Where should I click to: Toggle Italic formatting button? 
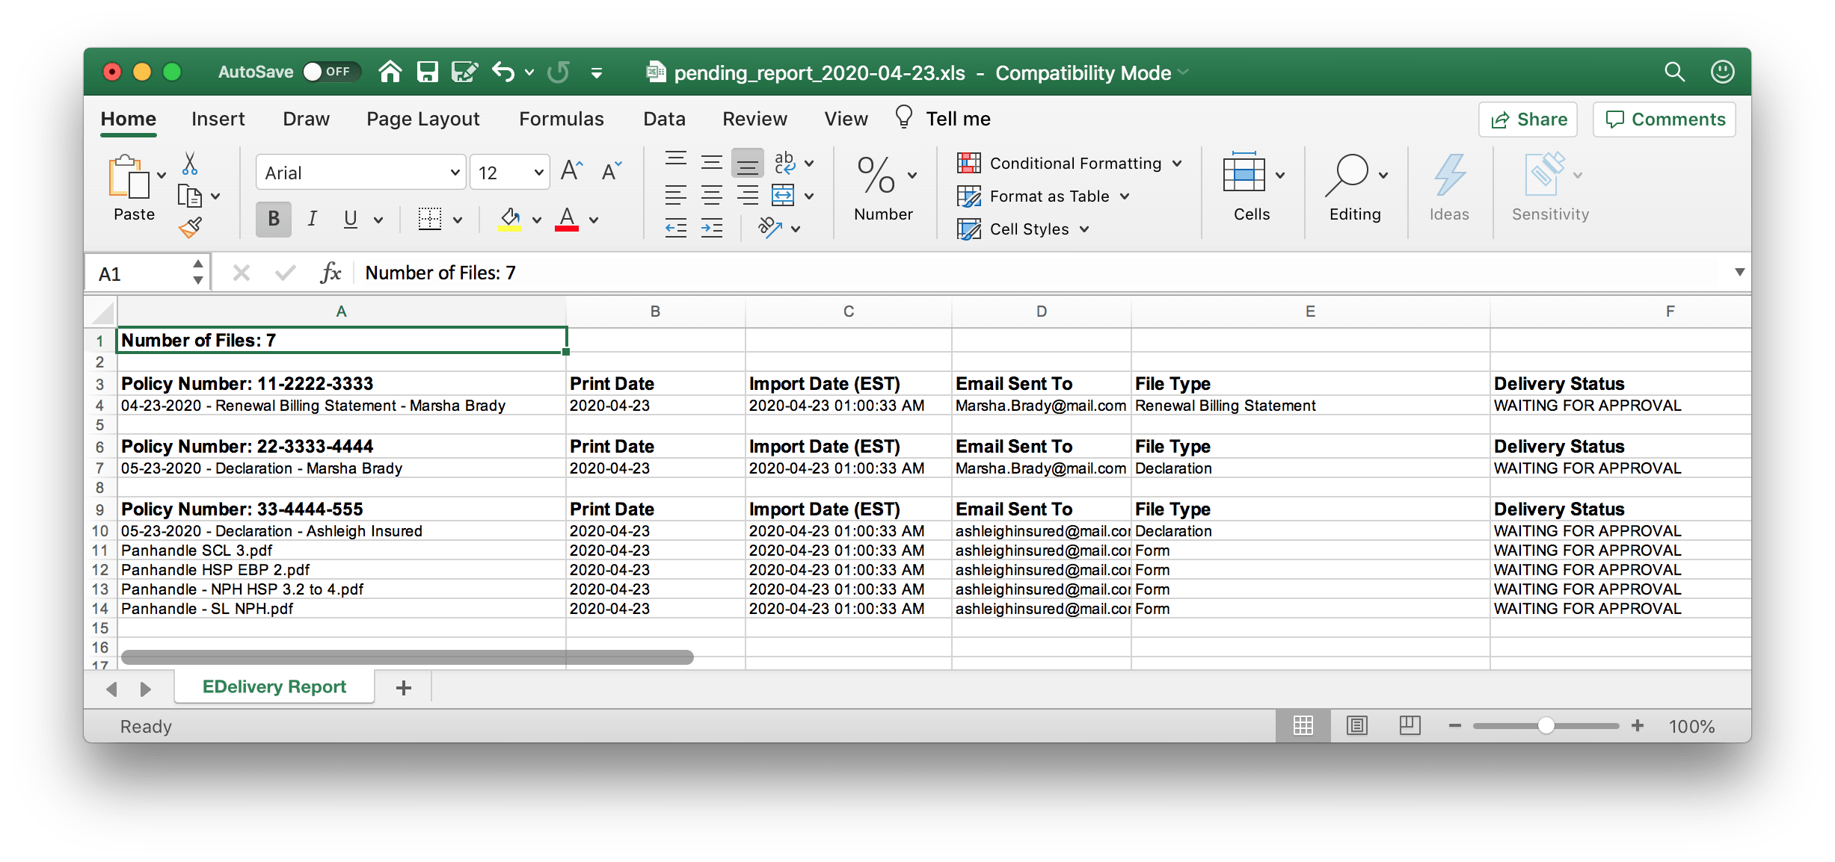(312, 220)
